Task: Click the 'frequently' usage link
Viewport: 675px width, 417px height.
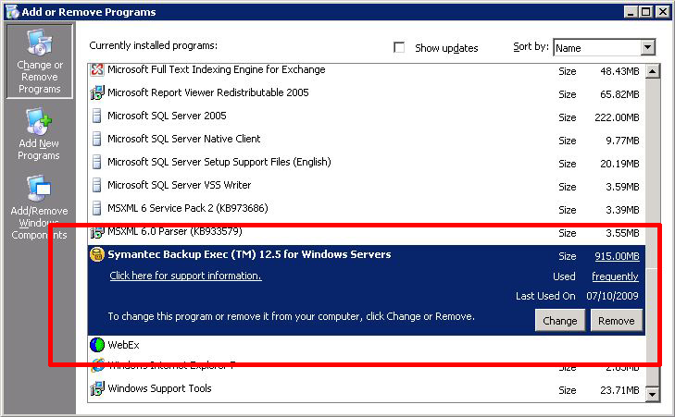Action: click(x=615, y=276)
